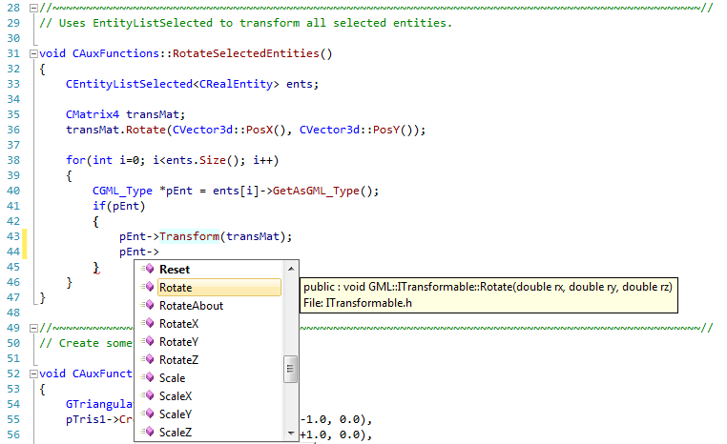Click the method icon next to RotateAbout
Image resolution: width=727 pixels, height=444 pixels.
148,306
